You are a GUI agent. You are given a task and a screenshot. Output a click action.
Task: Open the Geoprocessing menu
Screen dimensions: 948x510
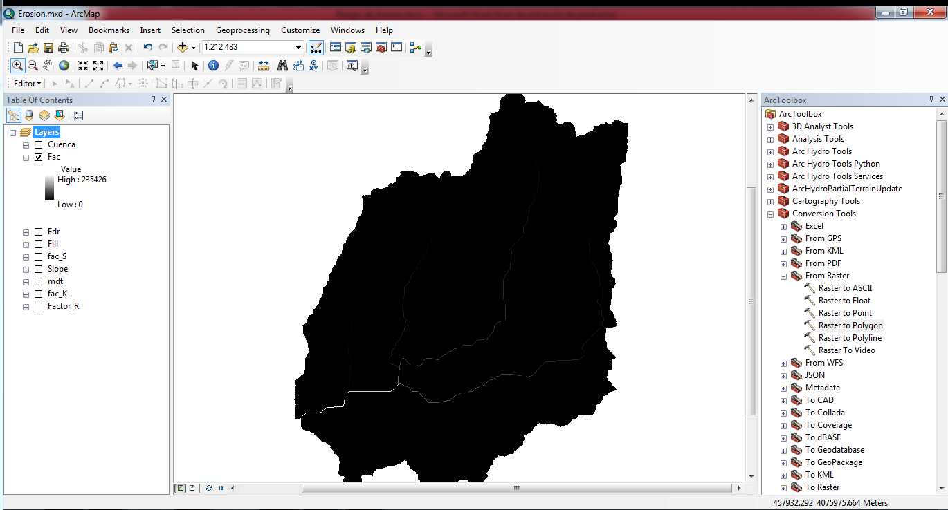(242, 30)
